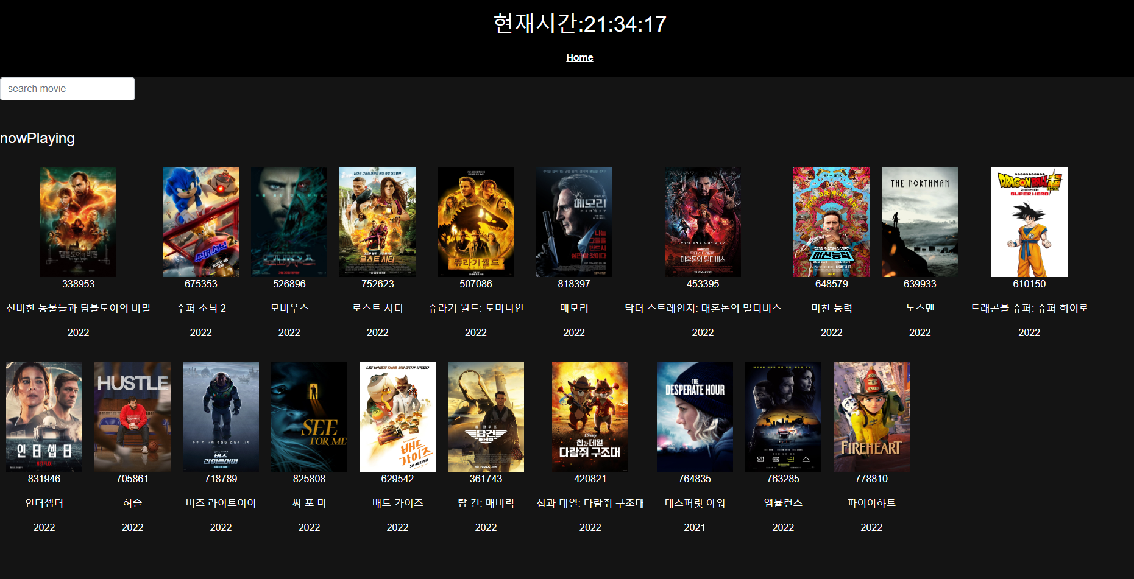Open the Fireheart movie poster
The height and width of the screenshot is (579, 1134).
pos(871,416)
